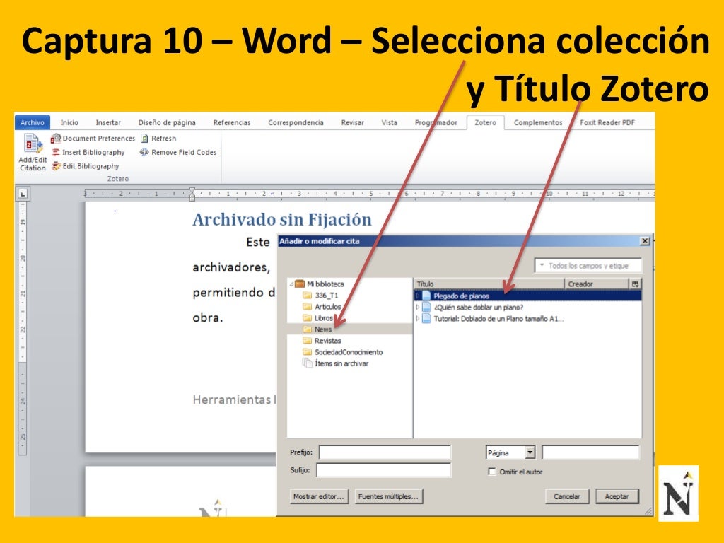Click Edit Bibliography
Image resolution: width=724 pixels, height=543 pixels.
[x=85, y=165]
